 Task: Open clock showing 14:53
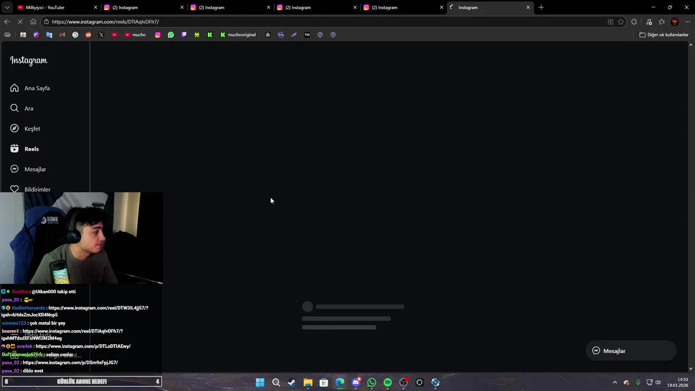[x=678, y=382]
